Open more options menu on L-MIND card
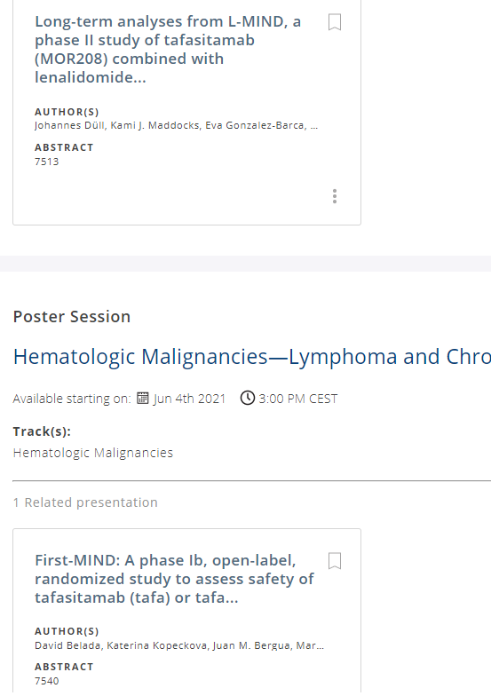 point(335,196)
